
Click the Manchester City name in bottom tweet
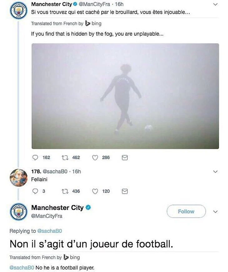tap(57, 208)
